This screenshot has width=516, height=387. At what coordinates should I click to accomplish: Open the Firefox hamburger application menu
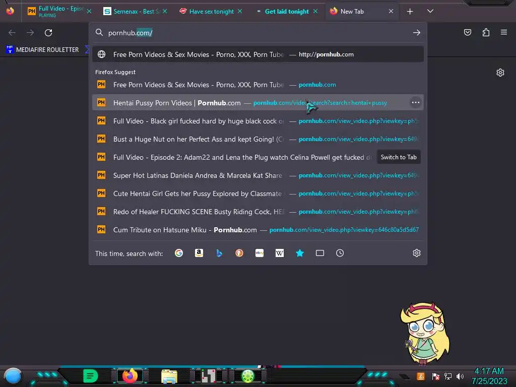coord(504,32)
